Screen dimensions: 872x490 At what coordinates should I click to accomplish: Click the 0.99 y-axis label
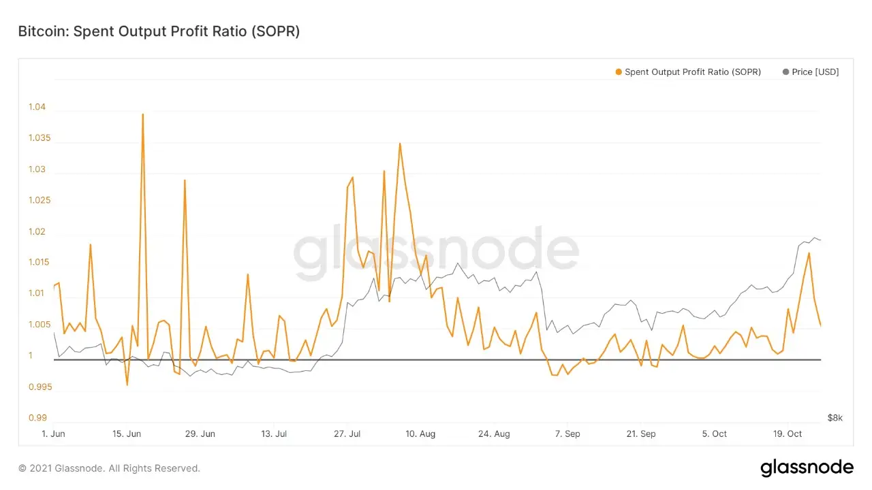pyautogui.click(x=37, y=418)
